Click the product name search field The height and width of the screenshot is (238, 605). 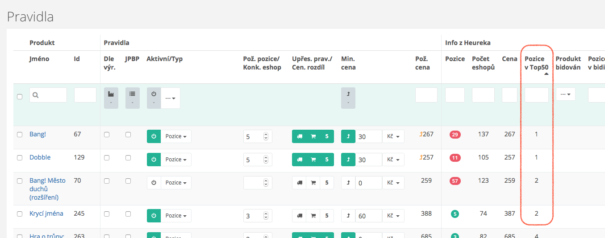pos(48,95)
